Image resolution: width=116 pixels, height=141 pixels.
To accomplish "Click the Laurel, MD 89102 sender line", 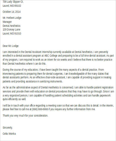I will click(12, 6).
